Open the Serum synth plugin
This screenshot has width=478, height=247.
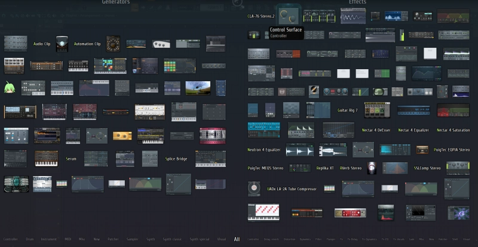(71, 159)
